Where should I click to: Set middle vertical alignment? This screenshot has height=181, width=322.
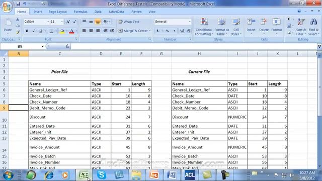(91, 22)
